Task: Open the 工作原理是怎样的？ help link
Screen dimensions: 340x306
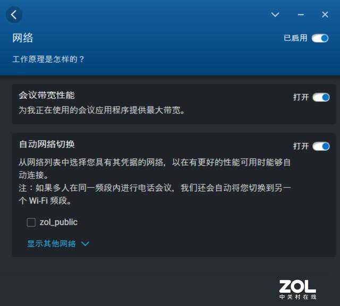Action: pos(48,59)
